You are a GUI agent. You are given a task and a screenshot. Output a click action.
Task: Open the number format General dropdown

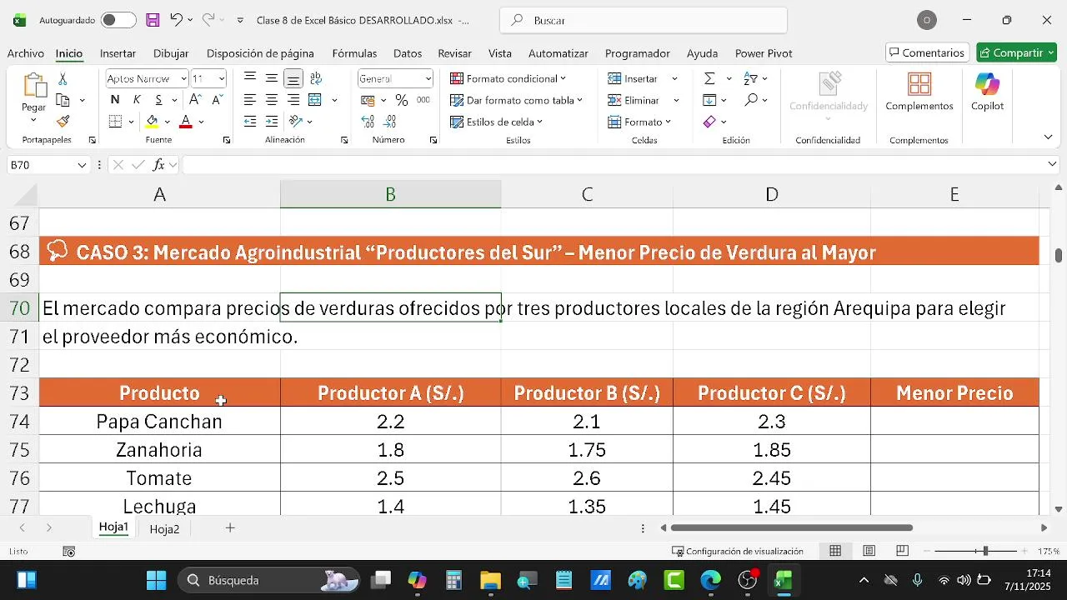coord(428,78)
